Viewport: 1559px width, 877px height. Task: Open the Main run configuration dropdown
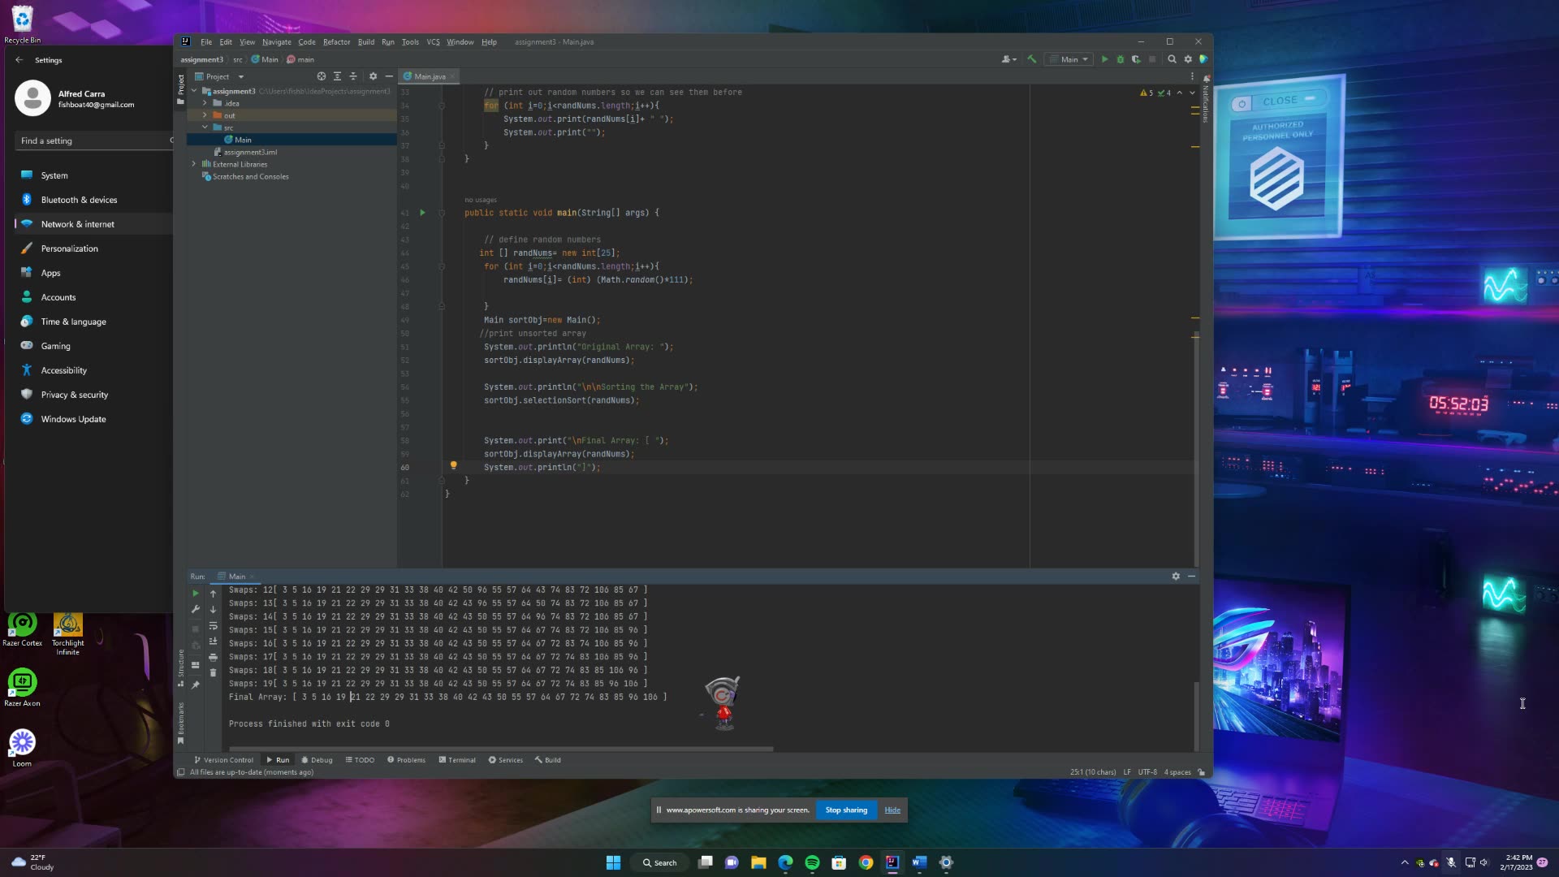1070,59
